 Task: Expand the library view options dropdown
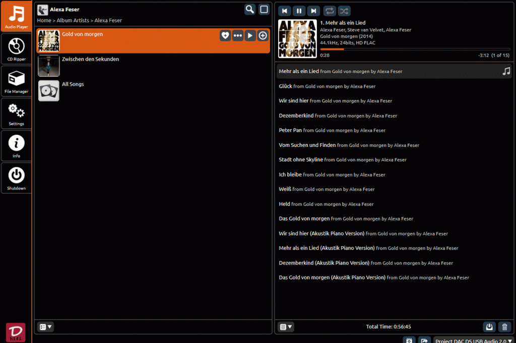tap(45, 327)
